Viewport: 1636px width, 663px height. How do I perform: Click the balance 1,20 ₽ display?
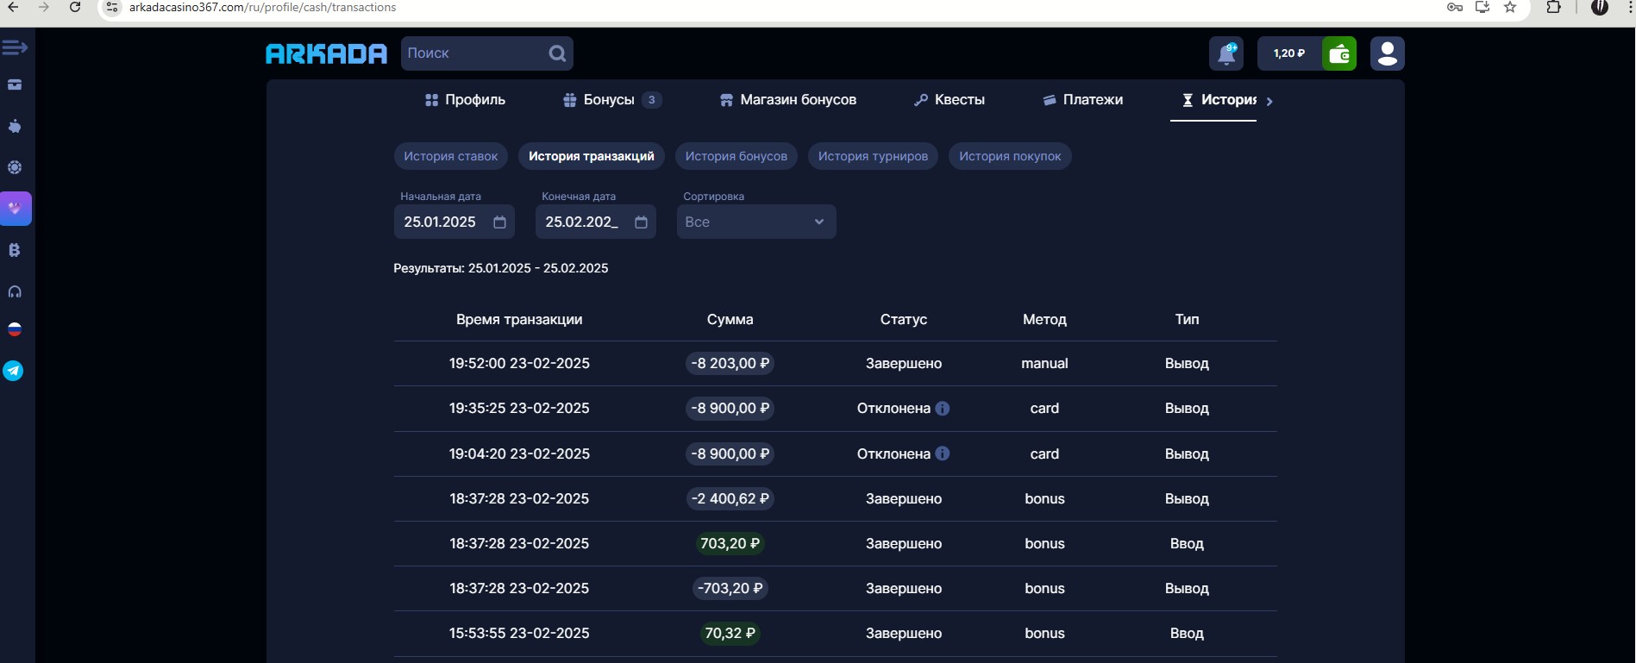pyautogui.click(x=1289, y=53)
